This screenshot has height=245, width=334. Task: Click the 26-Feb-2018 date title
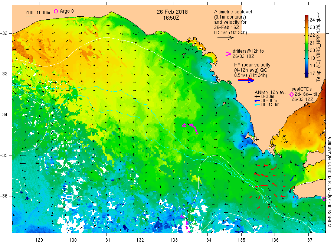click(x=172, y=12)
